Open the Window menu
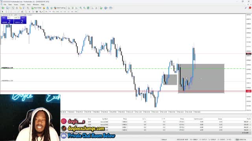252x141 pixels. click(36, 4)
